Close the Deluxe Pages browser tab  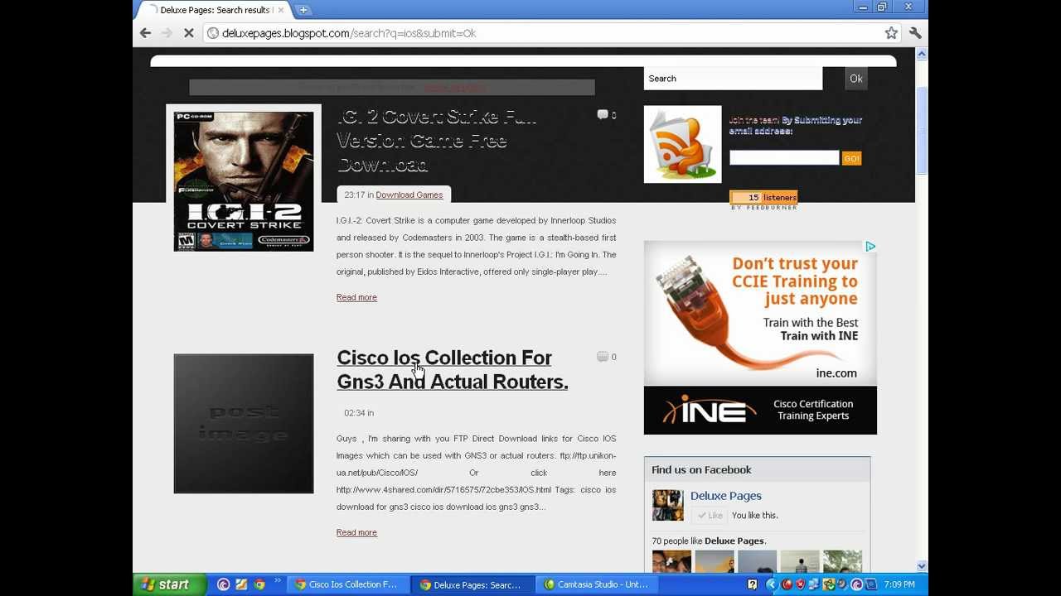[281, 10]
